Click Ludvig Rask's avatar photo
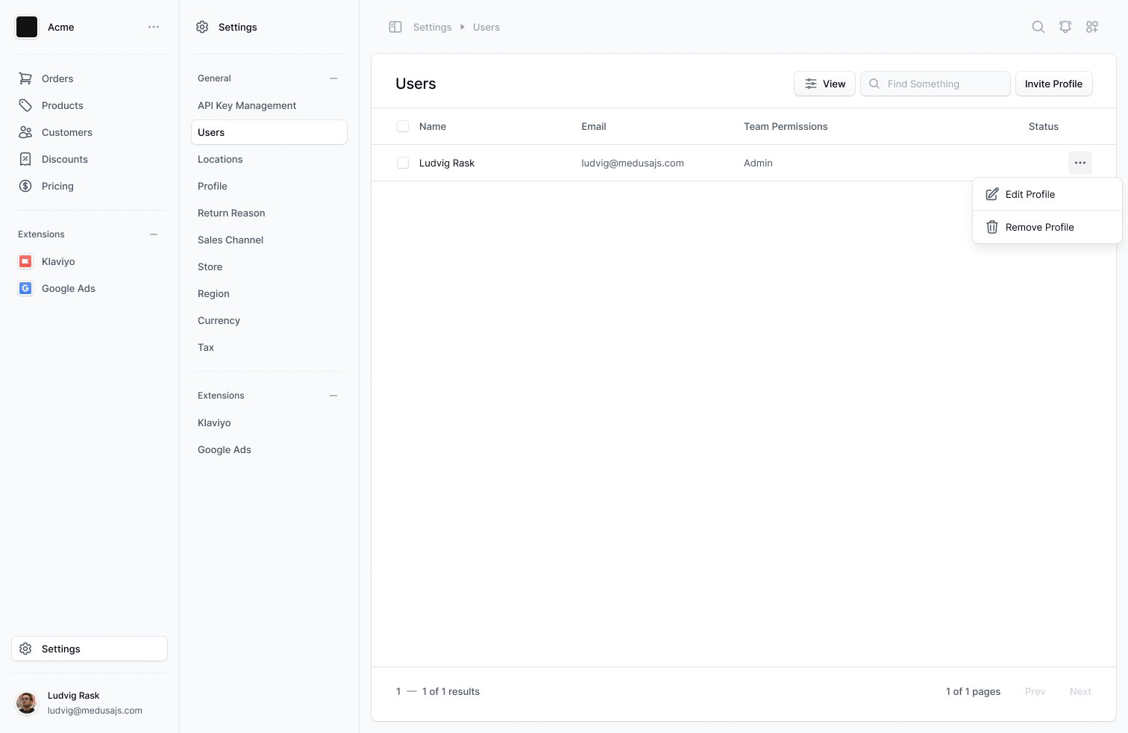Viewport: 1128px width, 733px height. [27, 703]
